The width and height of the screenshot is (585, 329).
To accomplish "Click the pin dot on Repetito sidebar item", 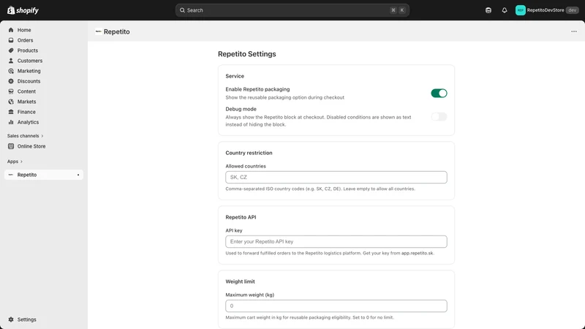I will (x=78, y=175).
